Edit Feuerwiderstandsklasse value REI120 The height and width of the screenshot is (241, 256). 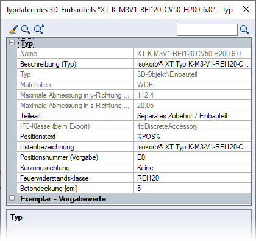(x=193, y=178)
